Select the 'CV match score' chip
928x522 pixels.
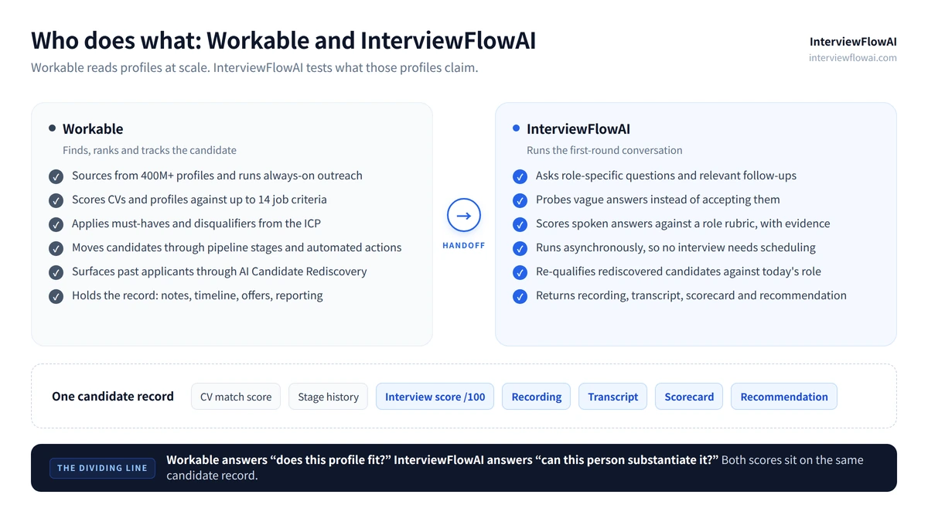[236, 397]
